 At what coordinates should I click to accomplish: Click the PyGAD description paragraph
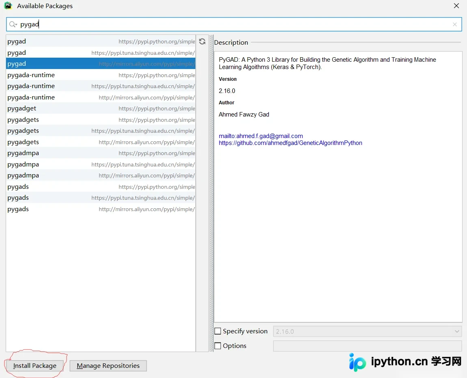click(327, 63)
